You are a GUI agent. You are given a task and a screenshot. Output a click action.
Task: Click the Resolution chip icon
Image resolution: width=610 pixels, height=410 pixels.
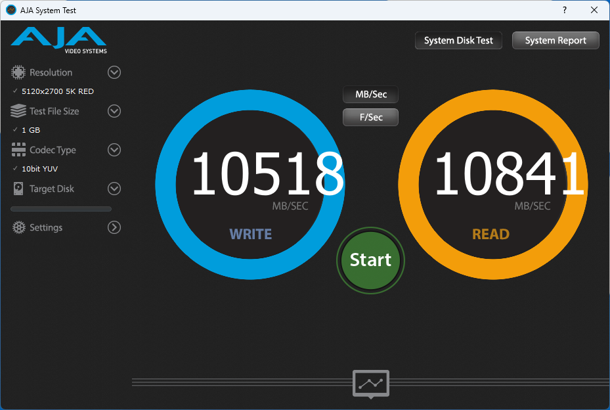click(18, 72)
